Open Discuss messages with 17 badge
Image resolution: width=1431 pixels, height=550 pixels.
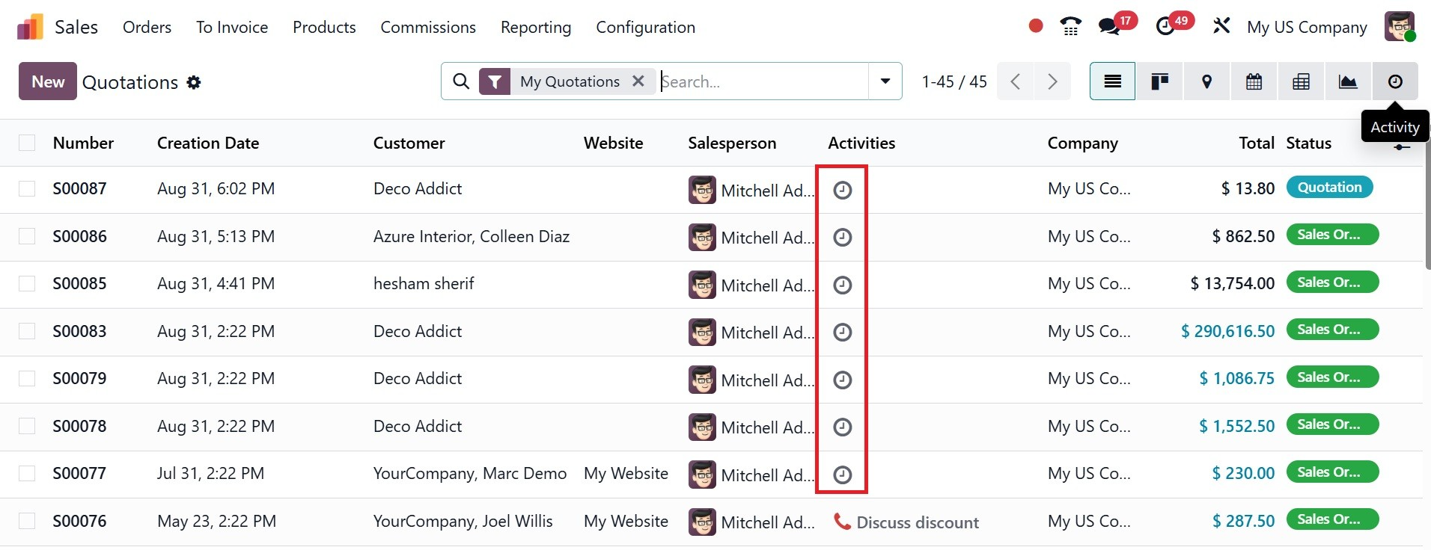[1110, 27]
